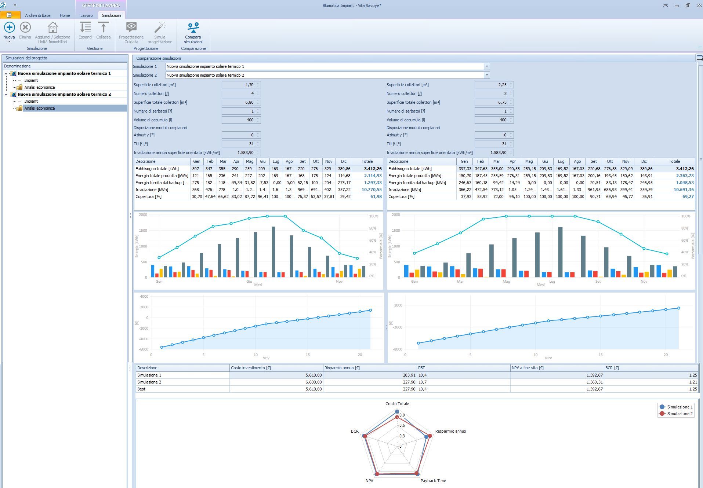Open the Simulazione 1 dropdown

pos(487,66)
